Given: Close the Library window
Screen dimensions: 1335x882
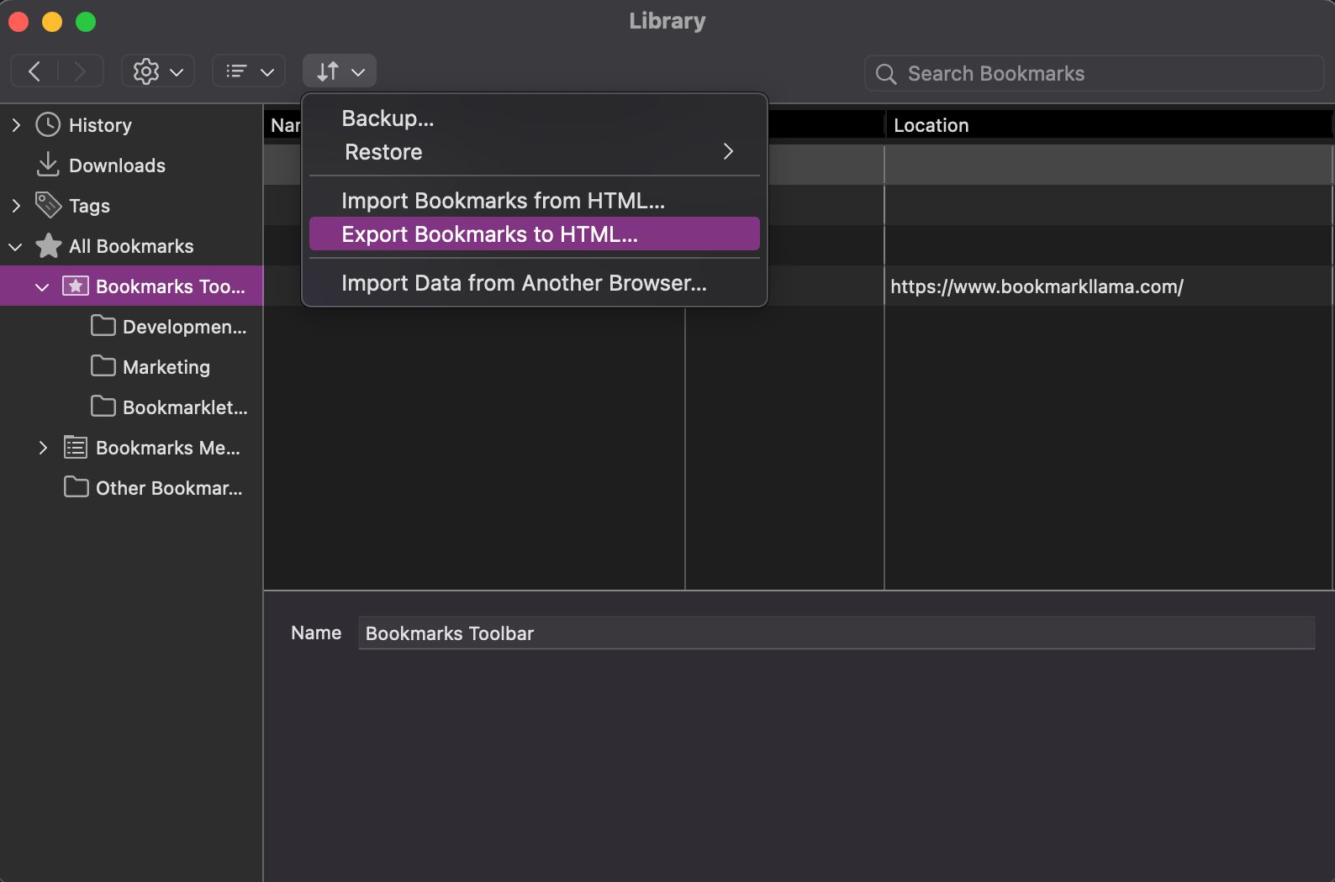Looking at the screenshot, I should (18, 22).
